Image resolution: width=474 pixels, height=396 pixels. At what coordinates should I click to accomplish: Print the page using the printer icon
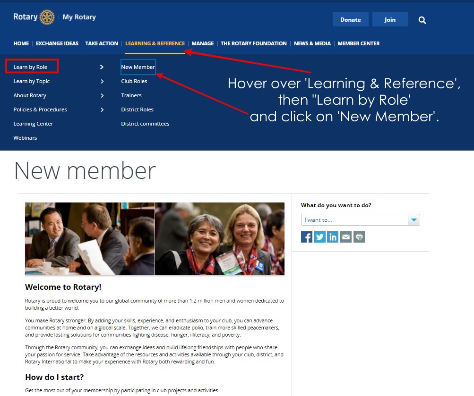point(359,236)
